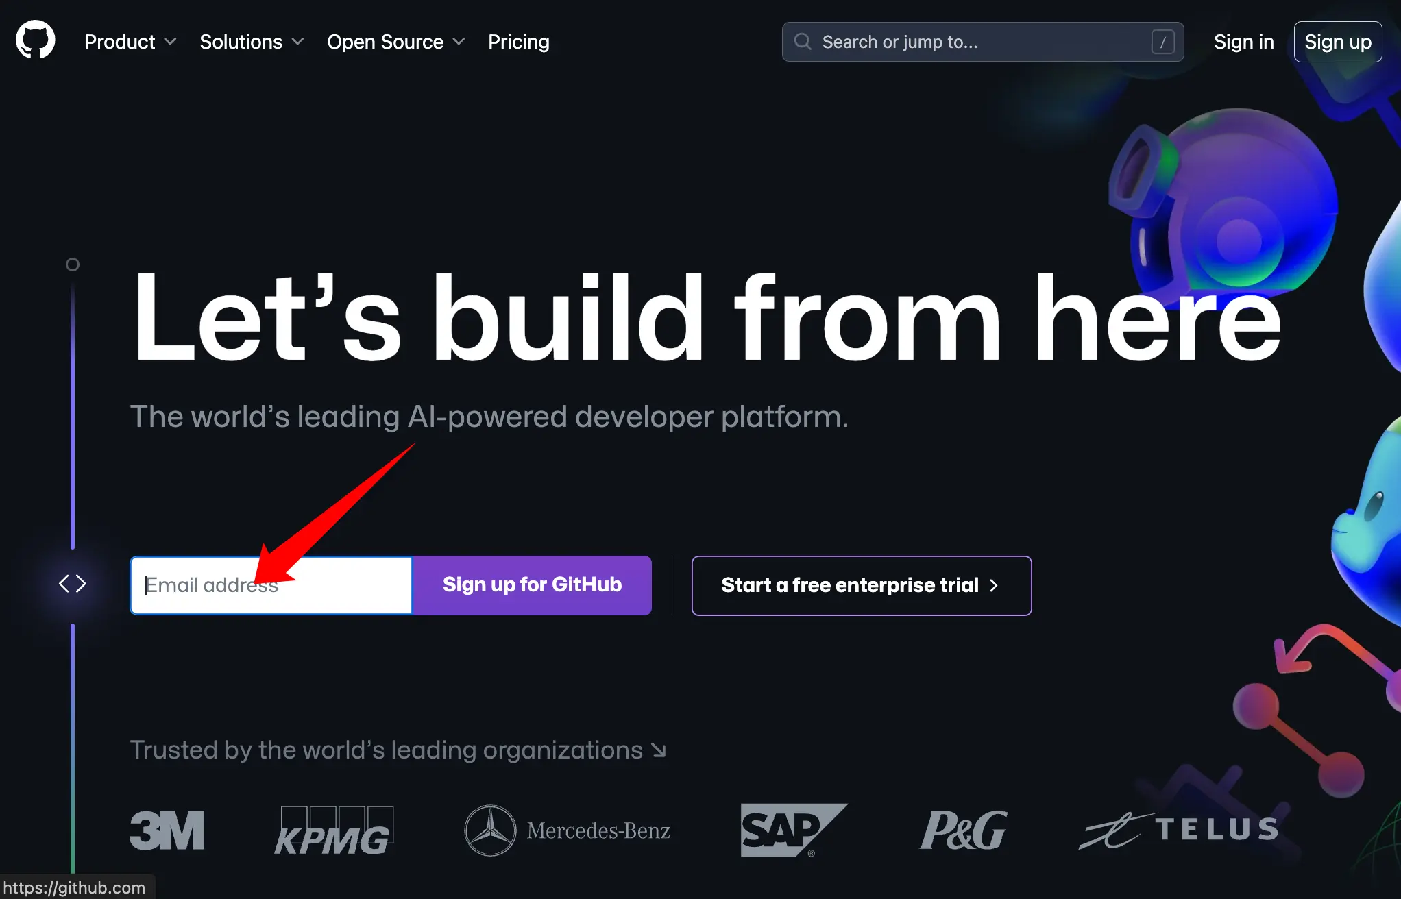Click the code brackets icon beside email field
This screenshot has width=1401, height=899.
[73, 584]
